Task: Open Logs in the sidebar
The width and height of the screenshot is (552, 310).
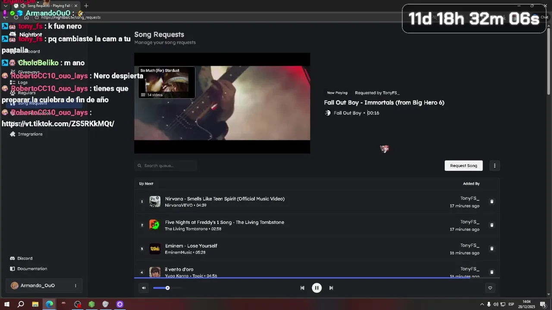Action: click(19, 83)
